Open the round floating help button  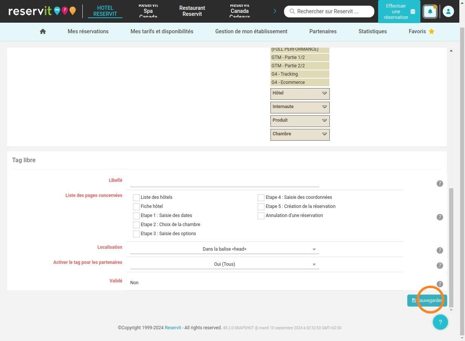click(440, 322)
